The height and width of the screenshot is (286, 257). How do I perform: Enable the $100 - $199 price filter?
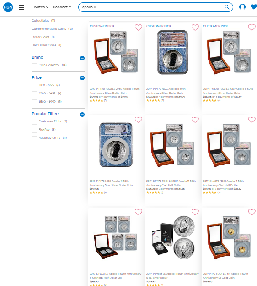pos(34,86)
